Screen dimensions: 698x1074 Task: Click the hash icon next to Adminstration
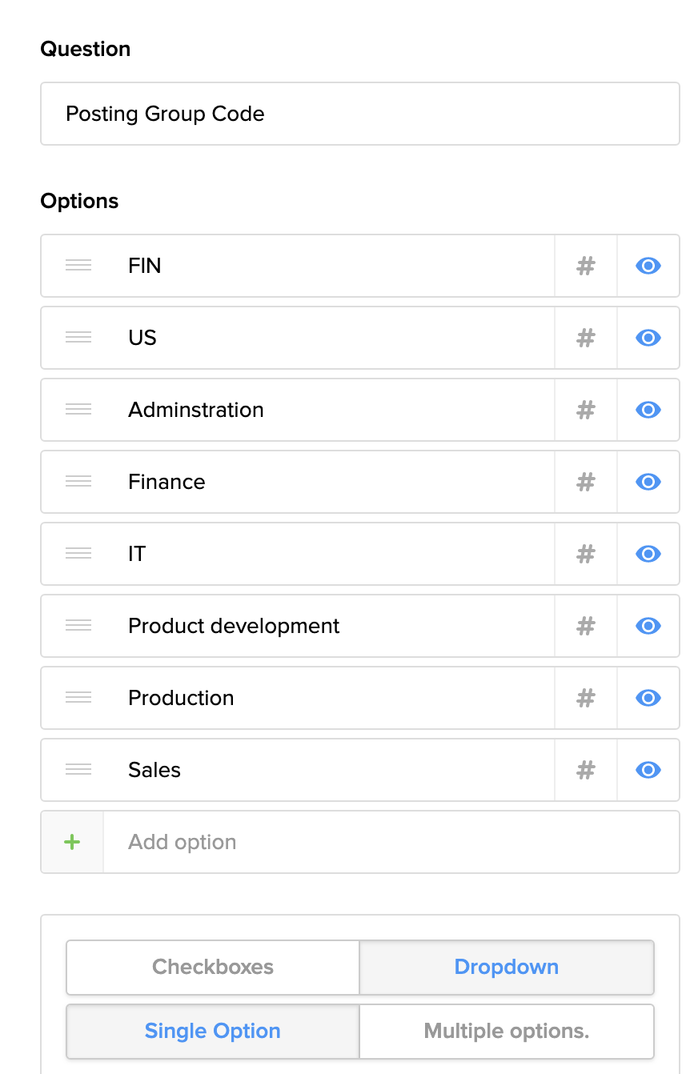click(586, 410)
